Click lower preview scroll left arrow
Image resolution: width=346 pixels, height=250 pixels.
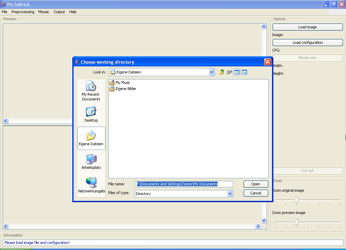click(x=6, y=226)
